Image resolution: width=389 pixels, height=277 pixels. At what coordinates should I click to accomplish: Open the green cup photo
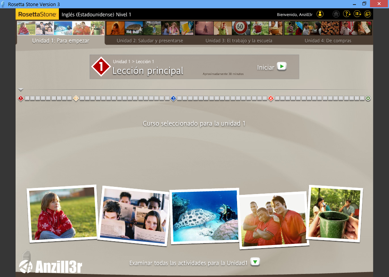(334, 214)
